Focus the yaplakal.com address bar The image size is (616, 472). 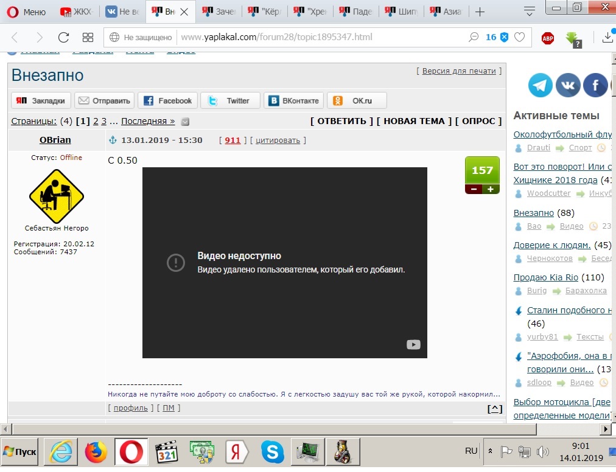(x=318, y=37)
